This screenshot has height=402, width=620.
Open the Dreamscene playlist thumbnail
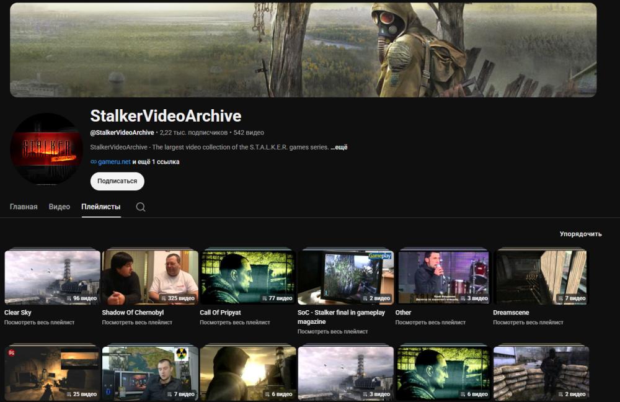pos(541,277)
